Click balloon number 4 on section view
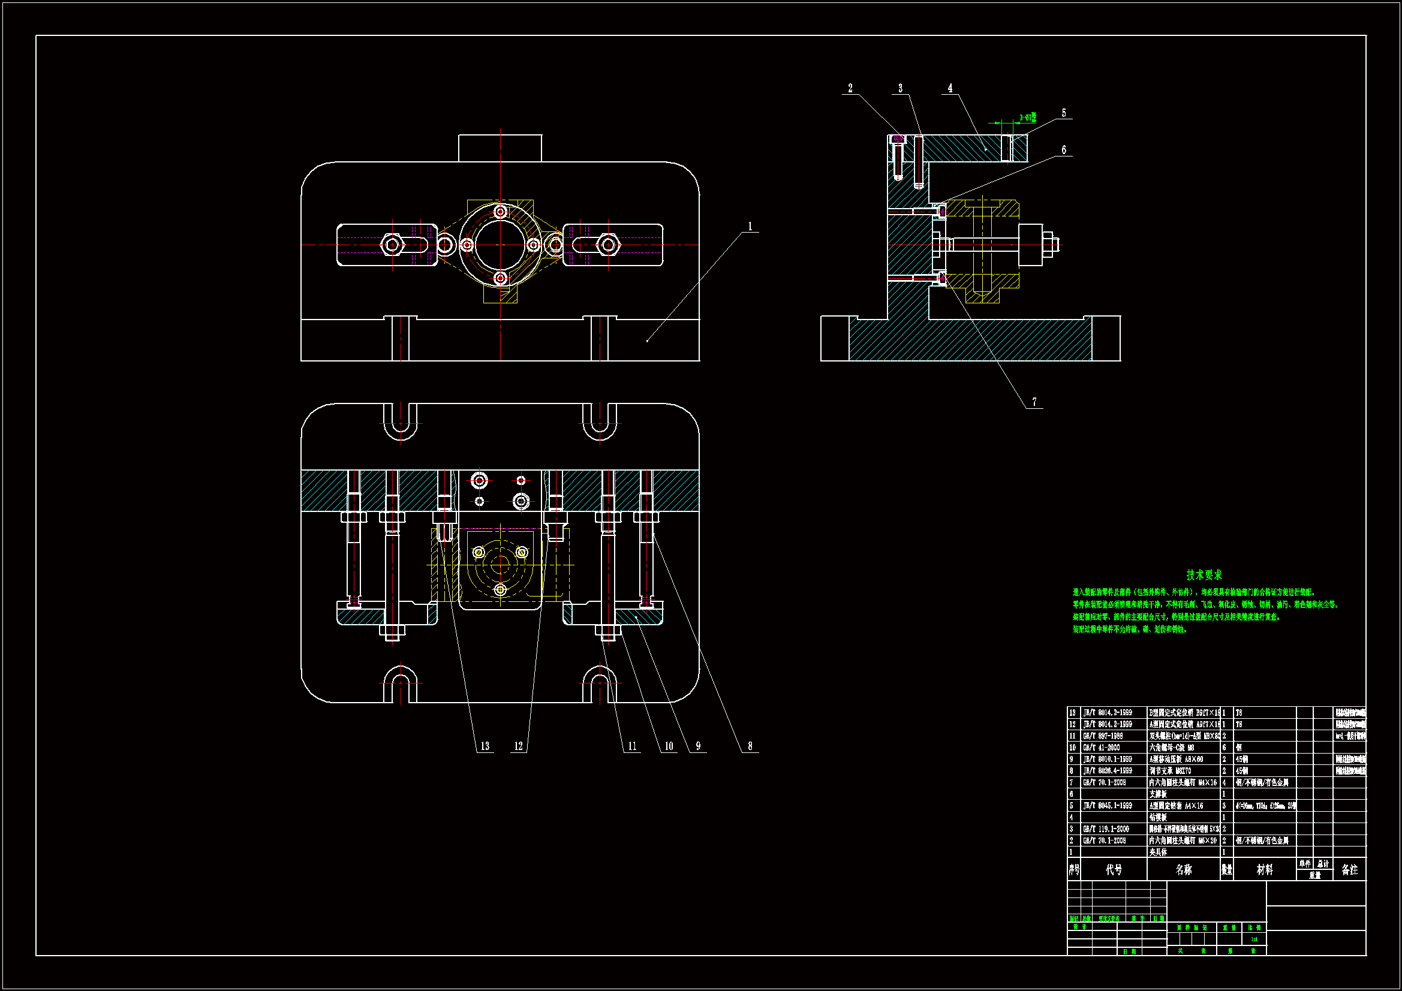The height and width of the screenshot is (991, 1402). [x=949, y=89]
